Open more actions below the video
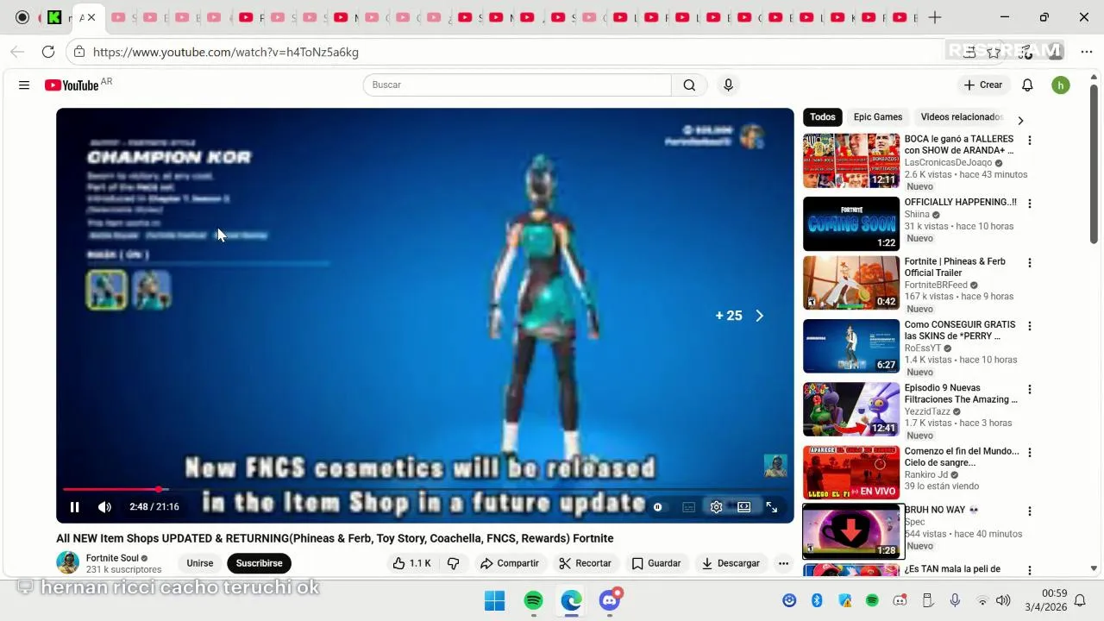This screenshot has height=621, width=1104. coord(783,563)
